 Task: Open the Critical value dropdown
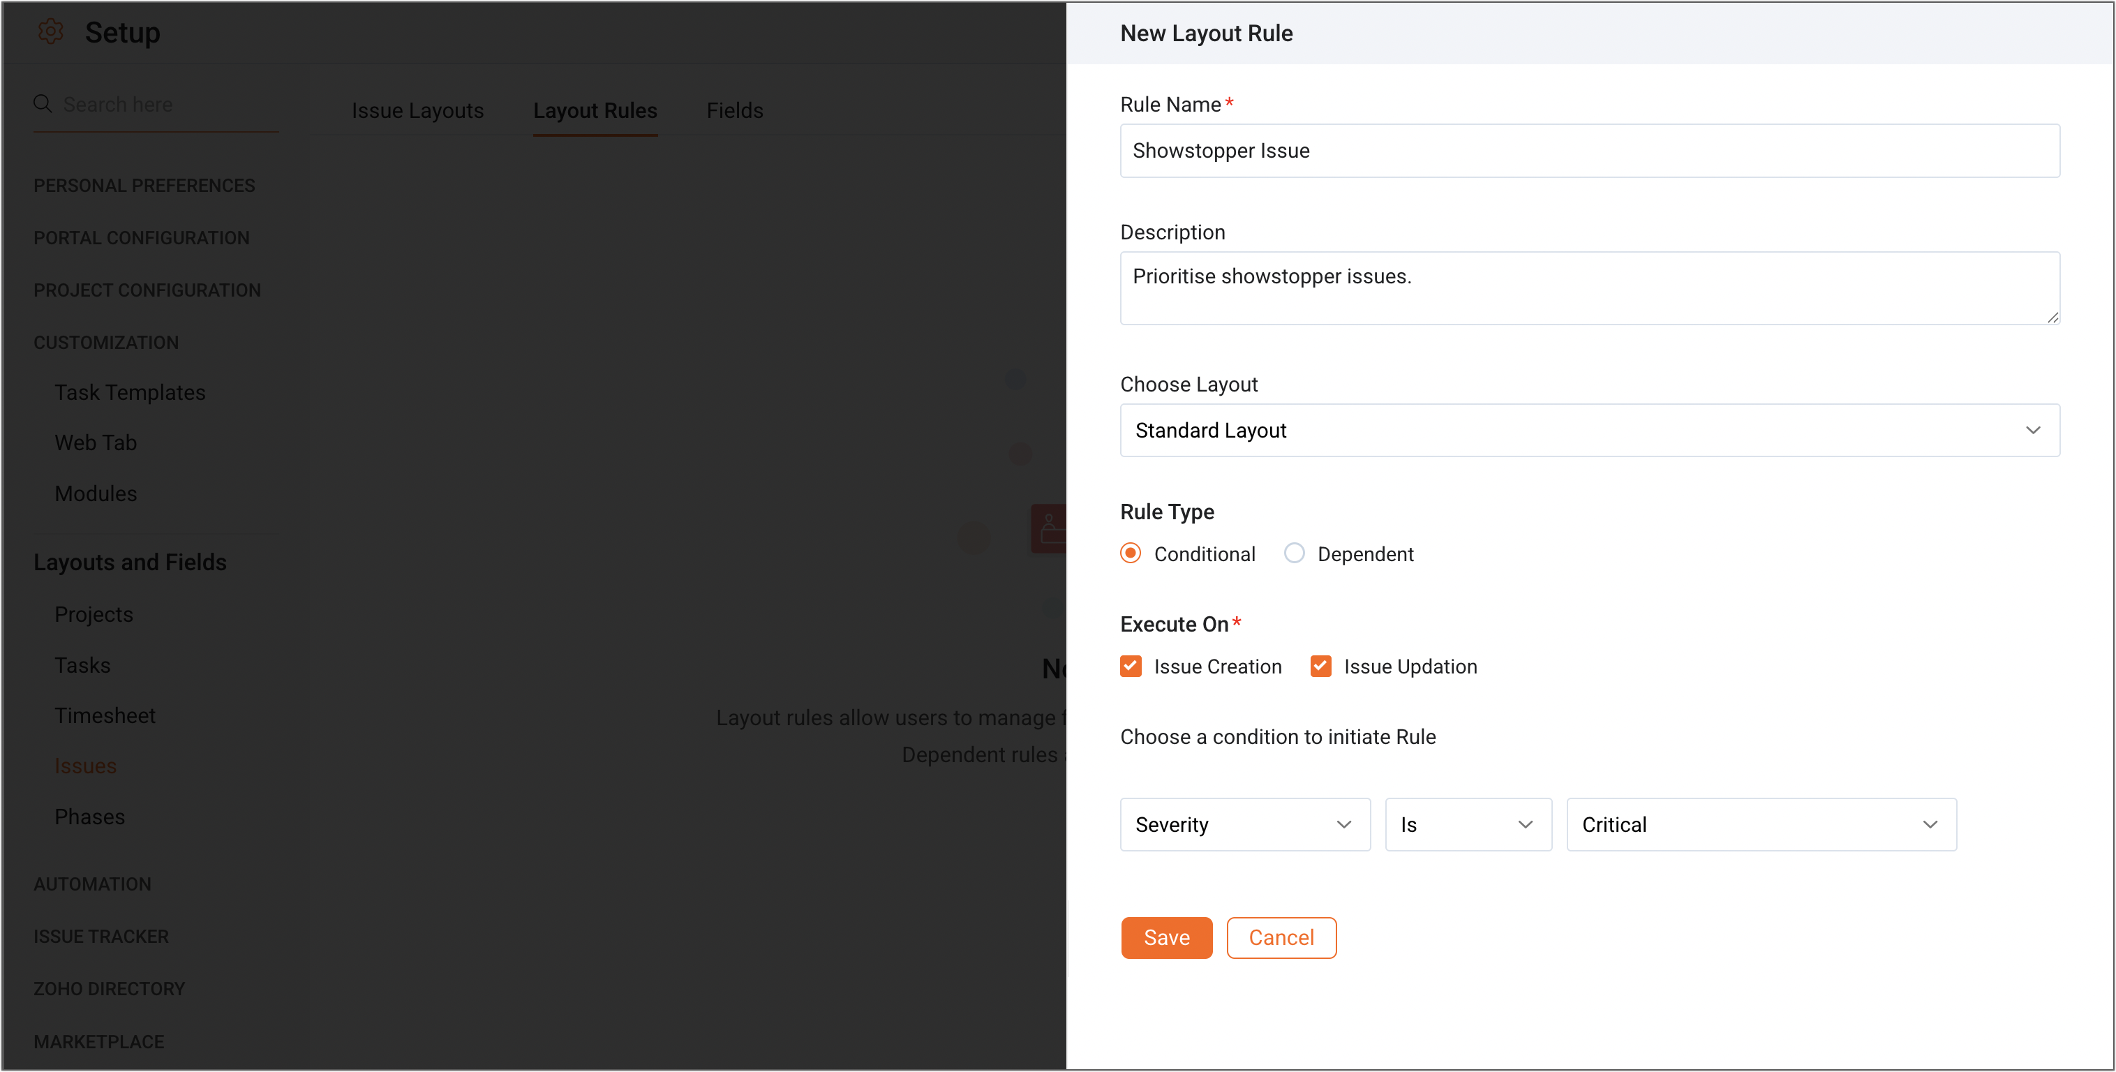tap(1761, 824)
